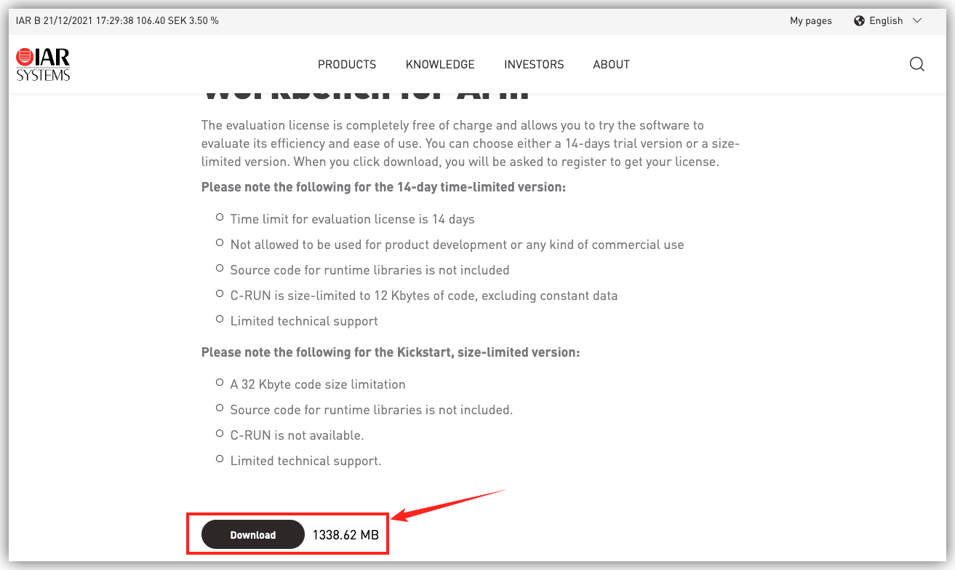The height and width of the screenshot is (570, 955).
Task: Open the ABOUT menu
Action: pos(611,64)
